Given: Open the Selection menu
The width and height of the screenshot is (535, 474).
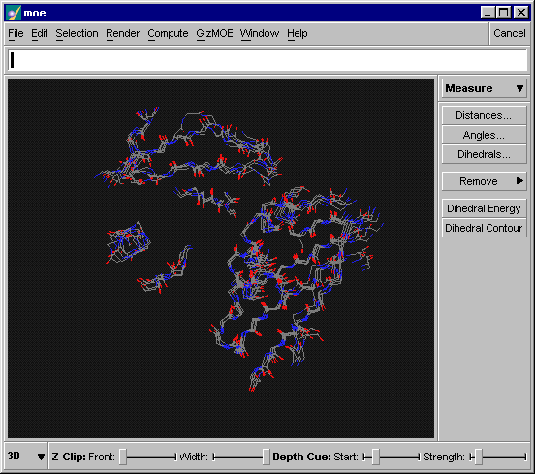Looking at the screenshot, I should (x=77, y=34).
